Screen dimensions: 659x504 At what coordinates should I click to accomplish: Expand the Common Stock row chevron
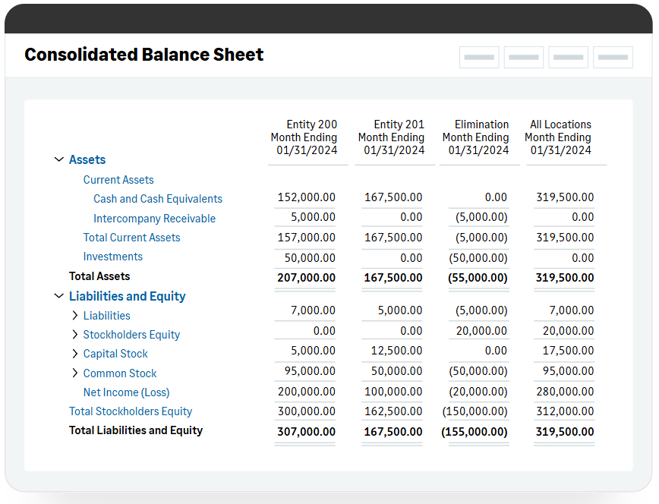tap(75, 373)
